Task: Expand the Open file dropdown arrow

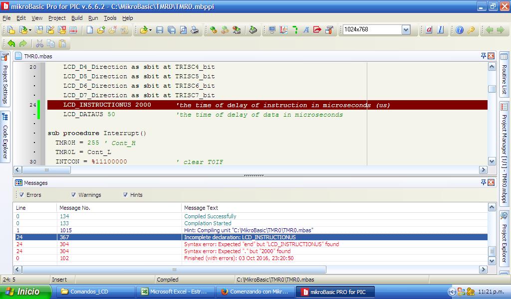Action: coord(150,30)
